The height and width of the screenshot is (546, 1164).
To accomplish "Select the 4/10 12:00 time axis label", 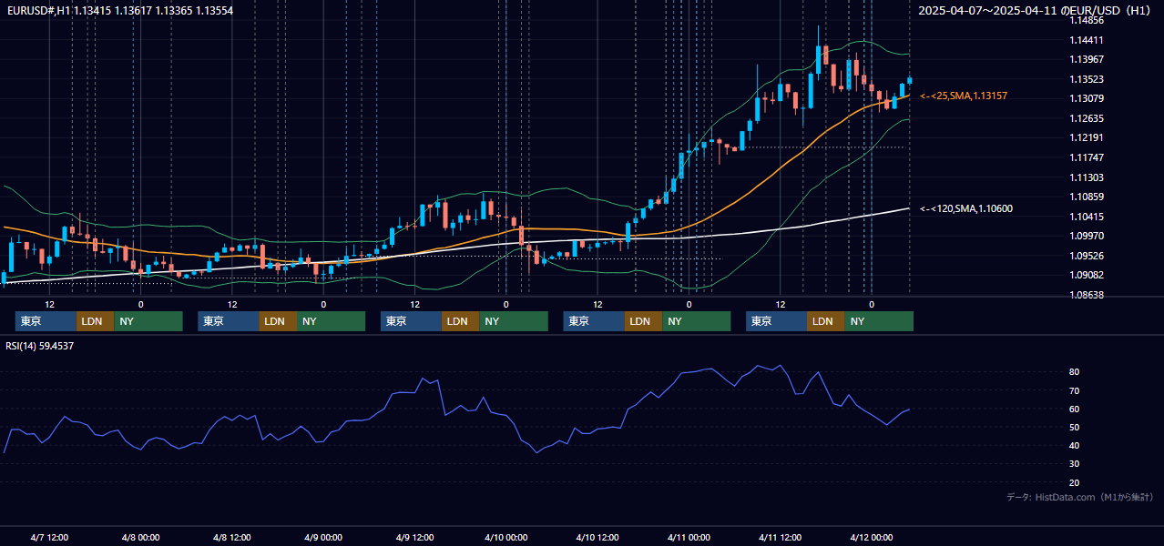I will point(597,537).
